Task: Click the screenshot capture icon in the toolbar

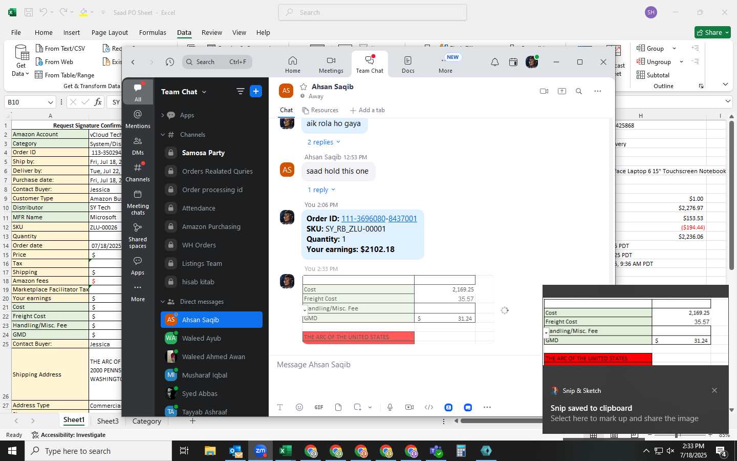Action: 357,407
